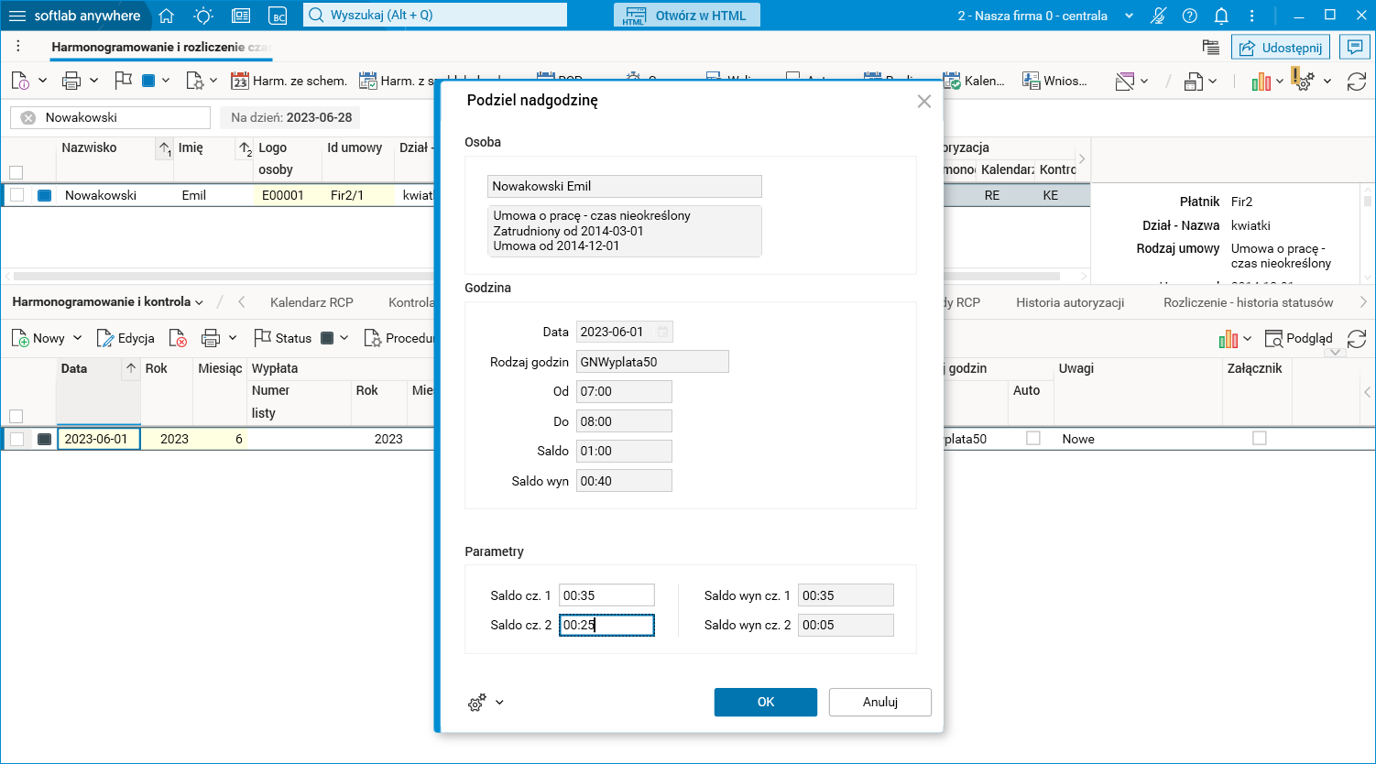Expand the document settings dropdown arrow in main toolbar
This screenshot has width=1376, height=764.
pyautogui.click(x=213, y=81)
